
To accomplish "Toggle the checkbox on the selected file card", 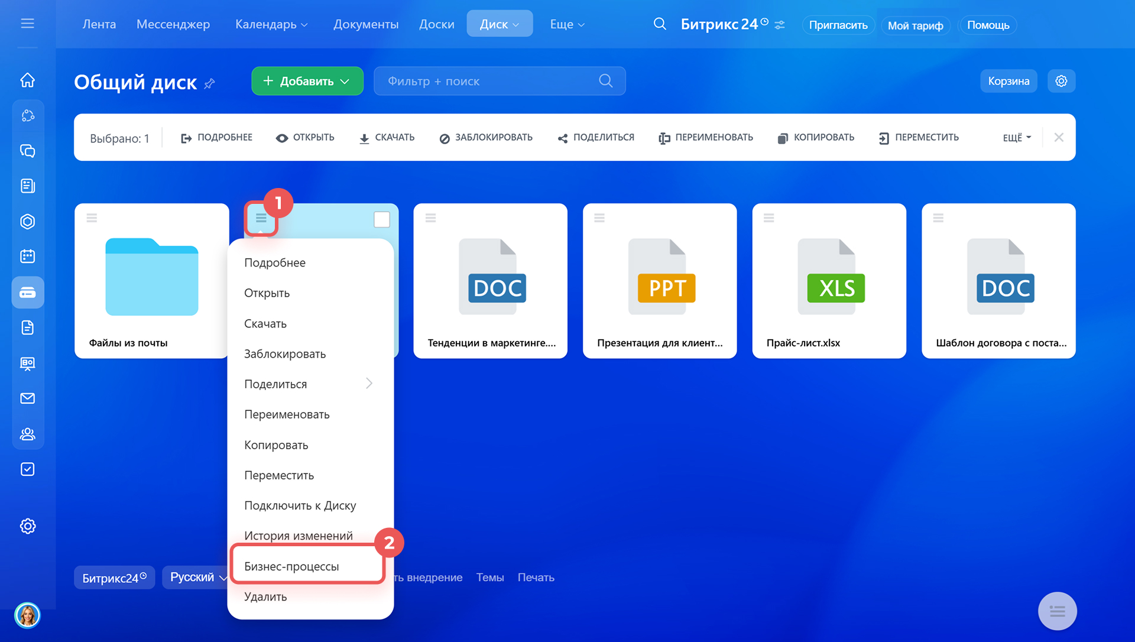I will (382, 219).
